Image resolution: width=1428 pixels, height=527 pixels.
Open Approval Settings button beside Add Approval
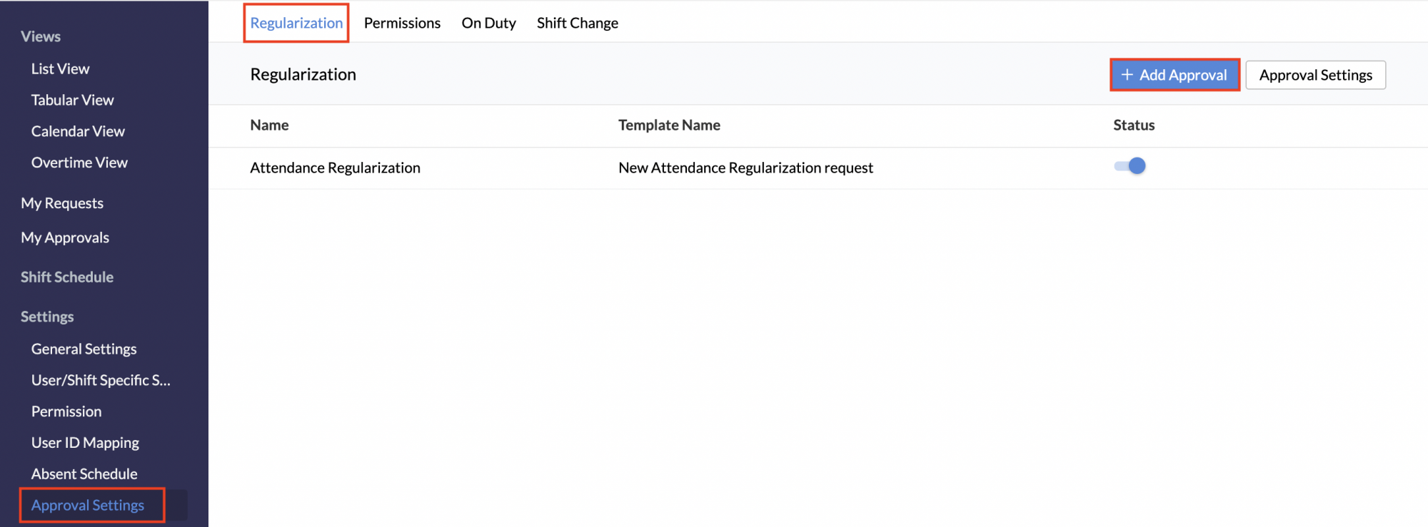tap(1315, 75)
